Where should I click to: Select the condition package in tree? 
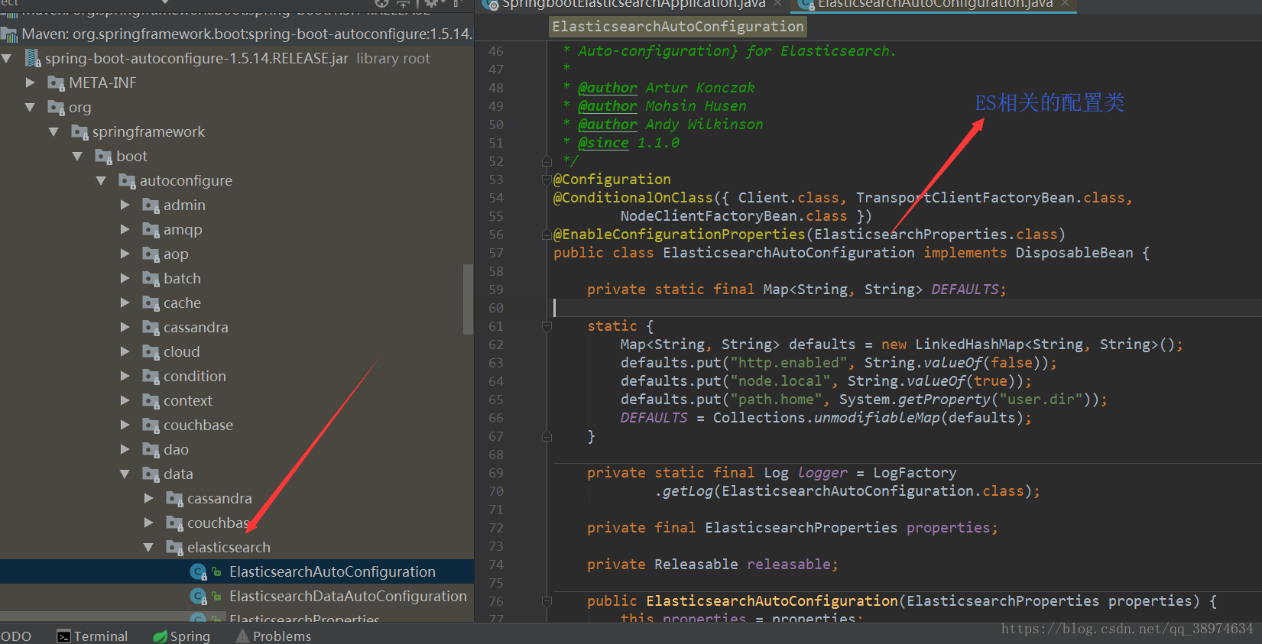[x=195, y=376]
